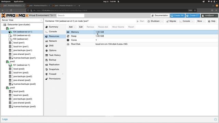This screenshot has width=219, height=123.
Task: Collapse the pve1 node expander
Action: tap(5, 28)
